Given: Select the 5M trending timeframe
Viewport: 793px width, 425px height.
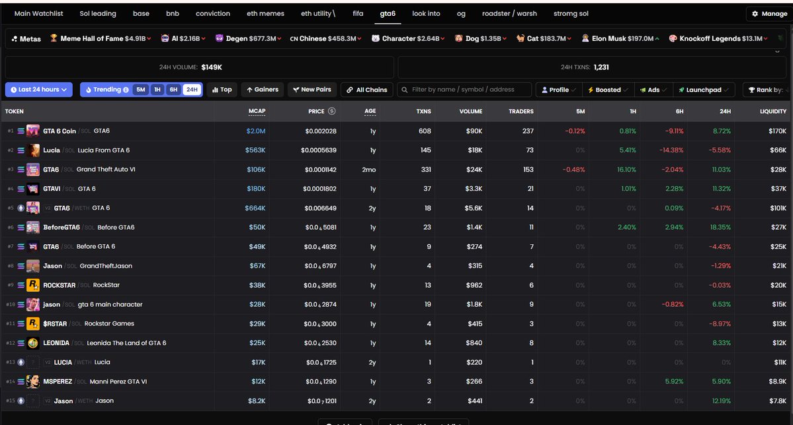Looking at the screenshot, I should pyautogui.click(x=141, y=90).
